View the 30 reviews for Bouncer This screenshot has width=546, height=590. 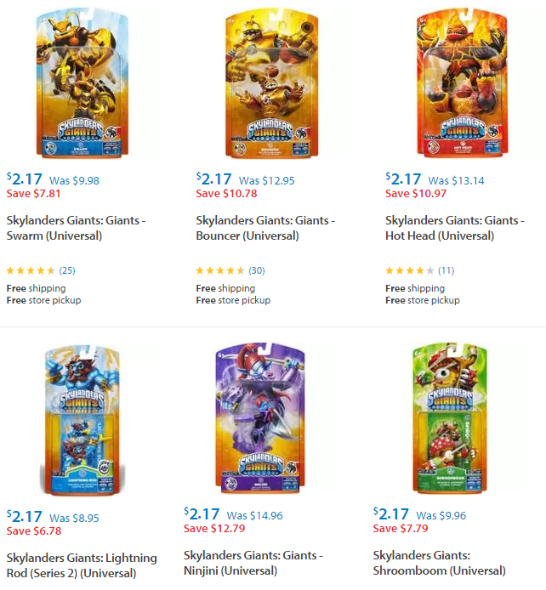pos(257,271)
